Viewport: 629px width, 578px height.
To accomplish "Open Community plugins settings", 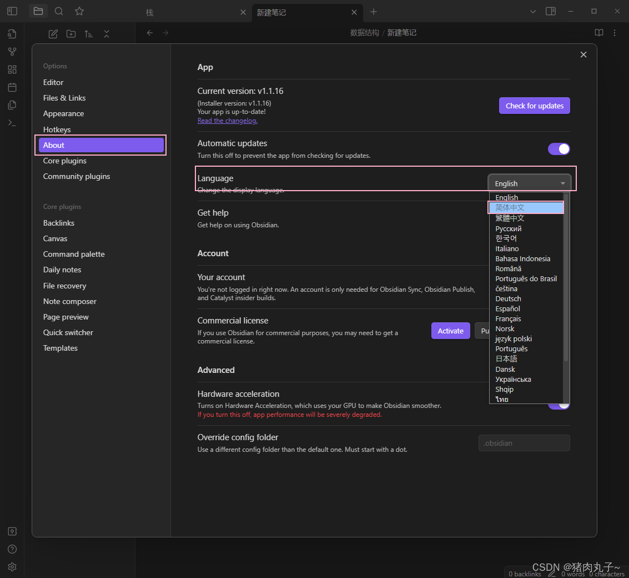I will (101, 176).
